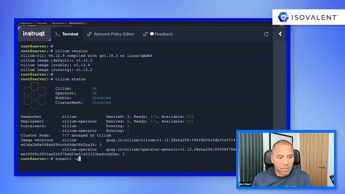Click the quay.io/cilium/cilium image version text
This screenshot has width=345, height=194.
[171, 140]
